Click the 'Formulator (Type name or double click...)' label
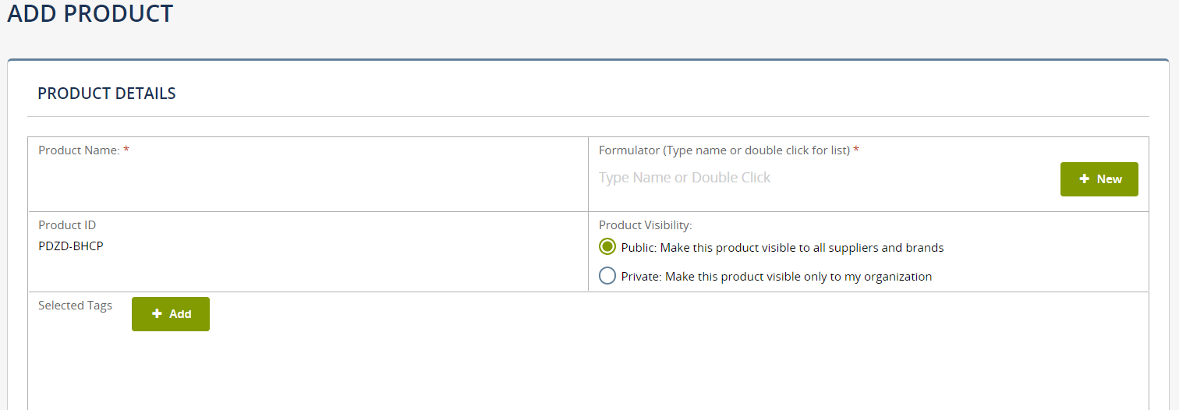This screenshot has width=1179, height=410. (724, 150)
